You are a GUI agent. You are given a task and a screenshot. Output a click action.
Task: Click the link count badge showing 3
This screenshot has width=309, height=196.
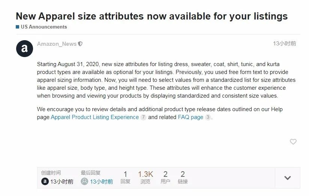point(208,117)
